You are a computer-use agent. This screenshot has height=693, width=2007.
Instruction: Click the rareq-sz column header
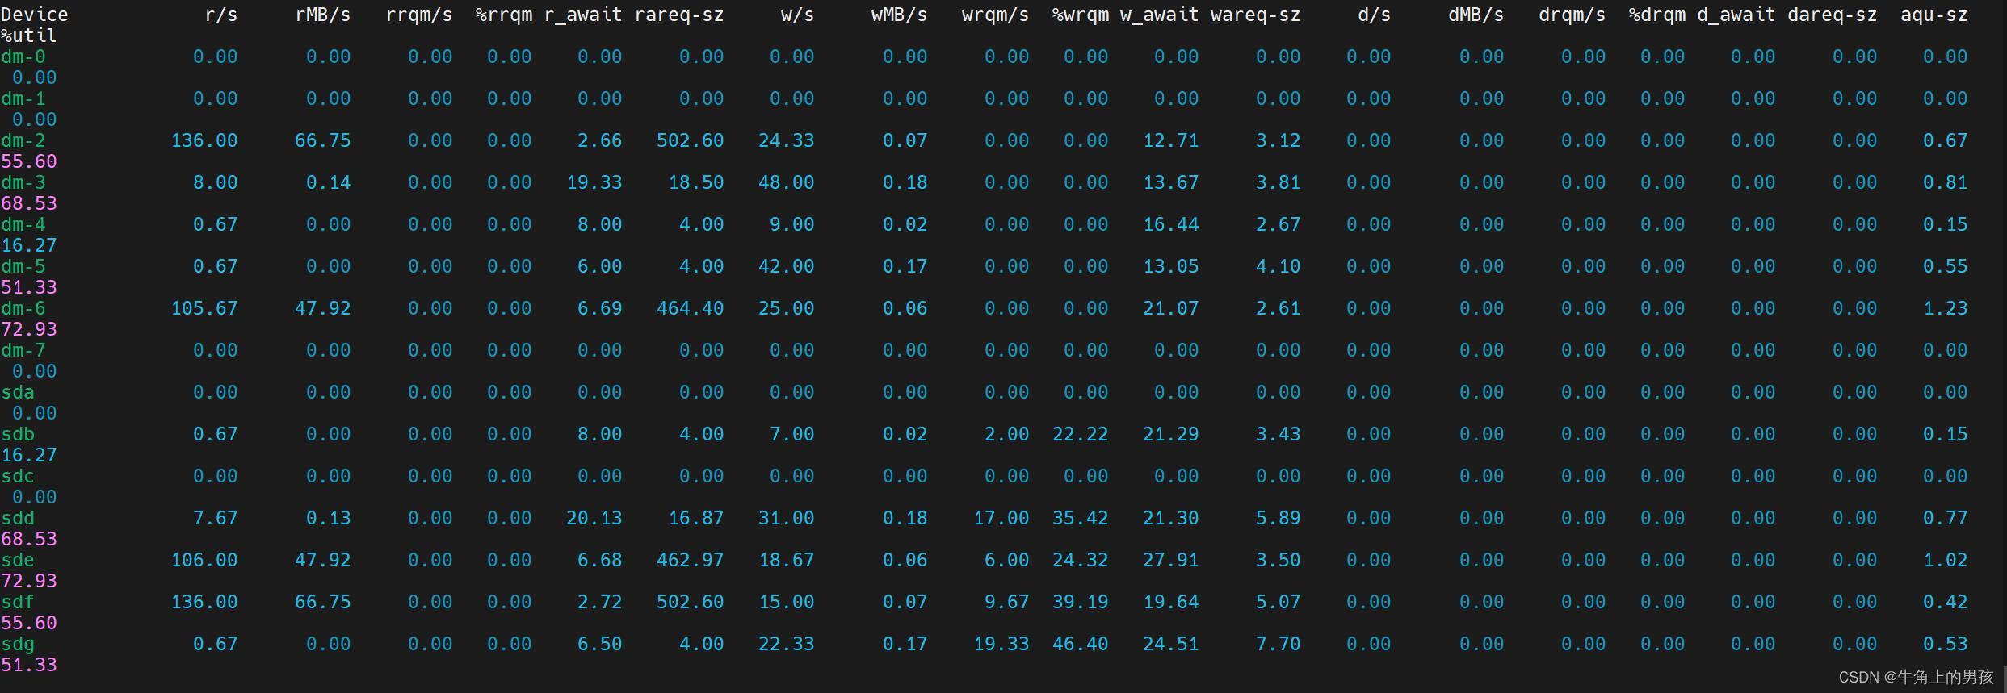[679, 15]
